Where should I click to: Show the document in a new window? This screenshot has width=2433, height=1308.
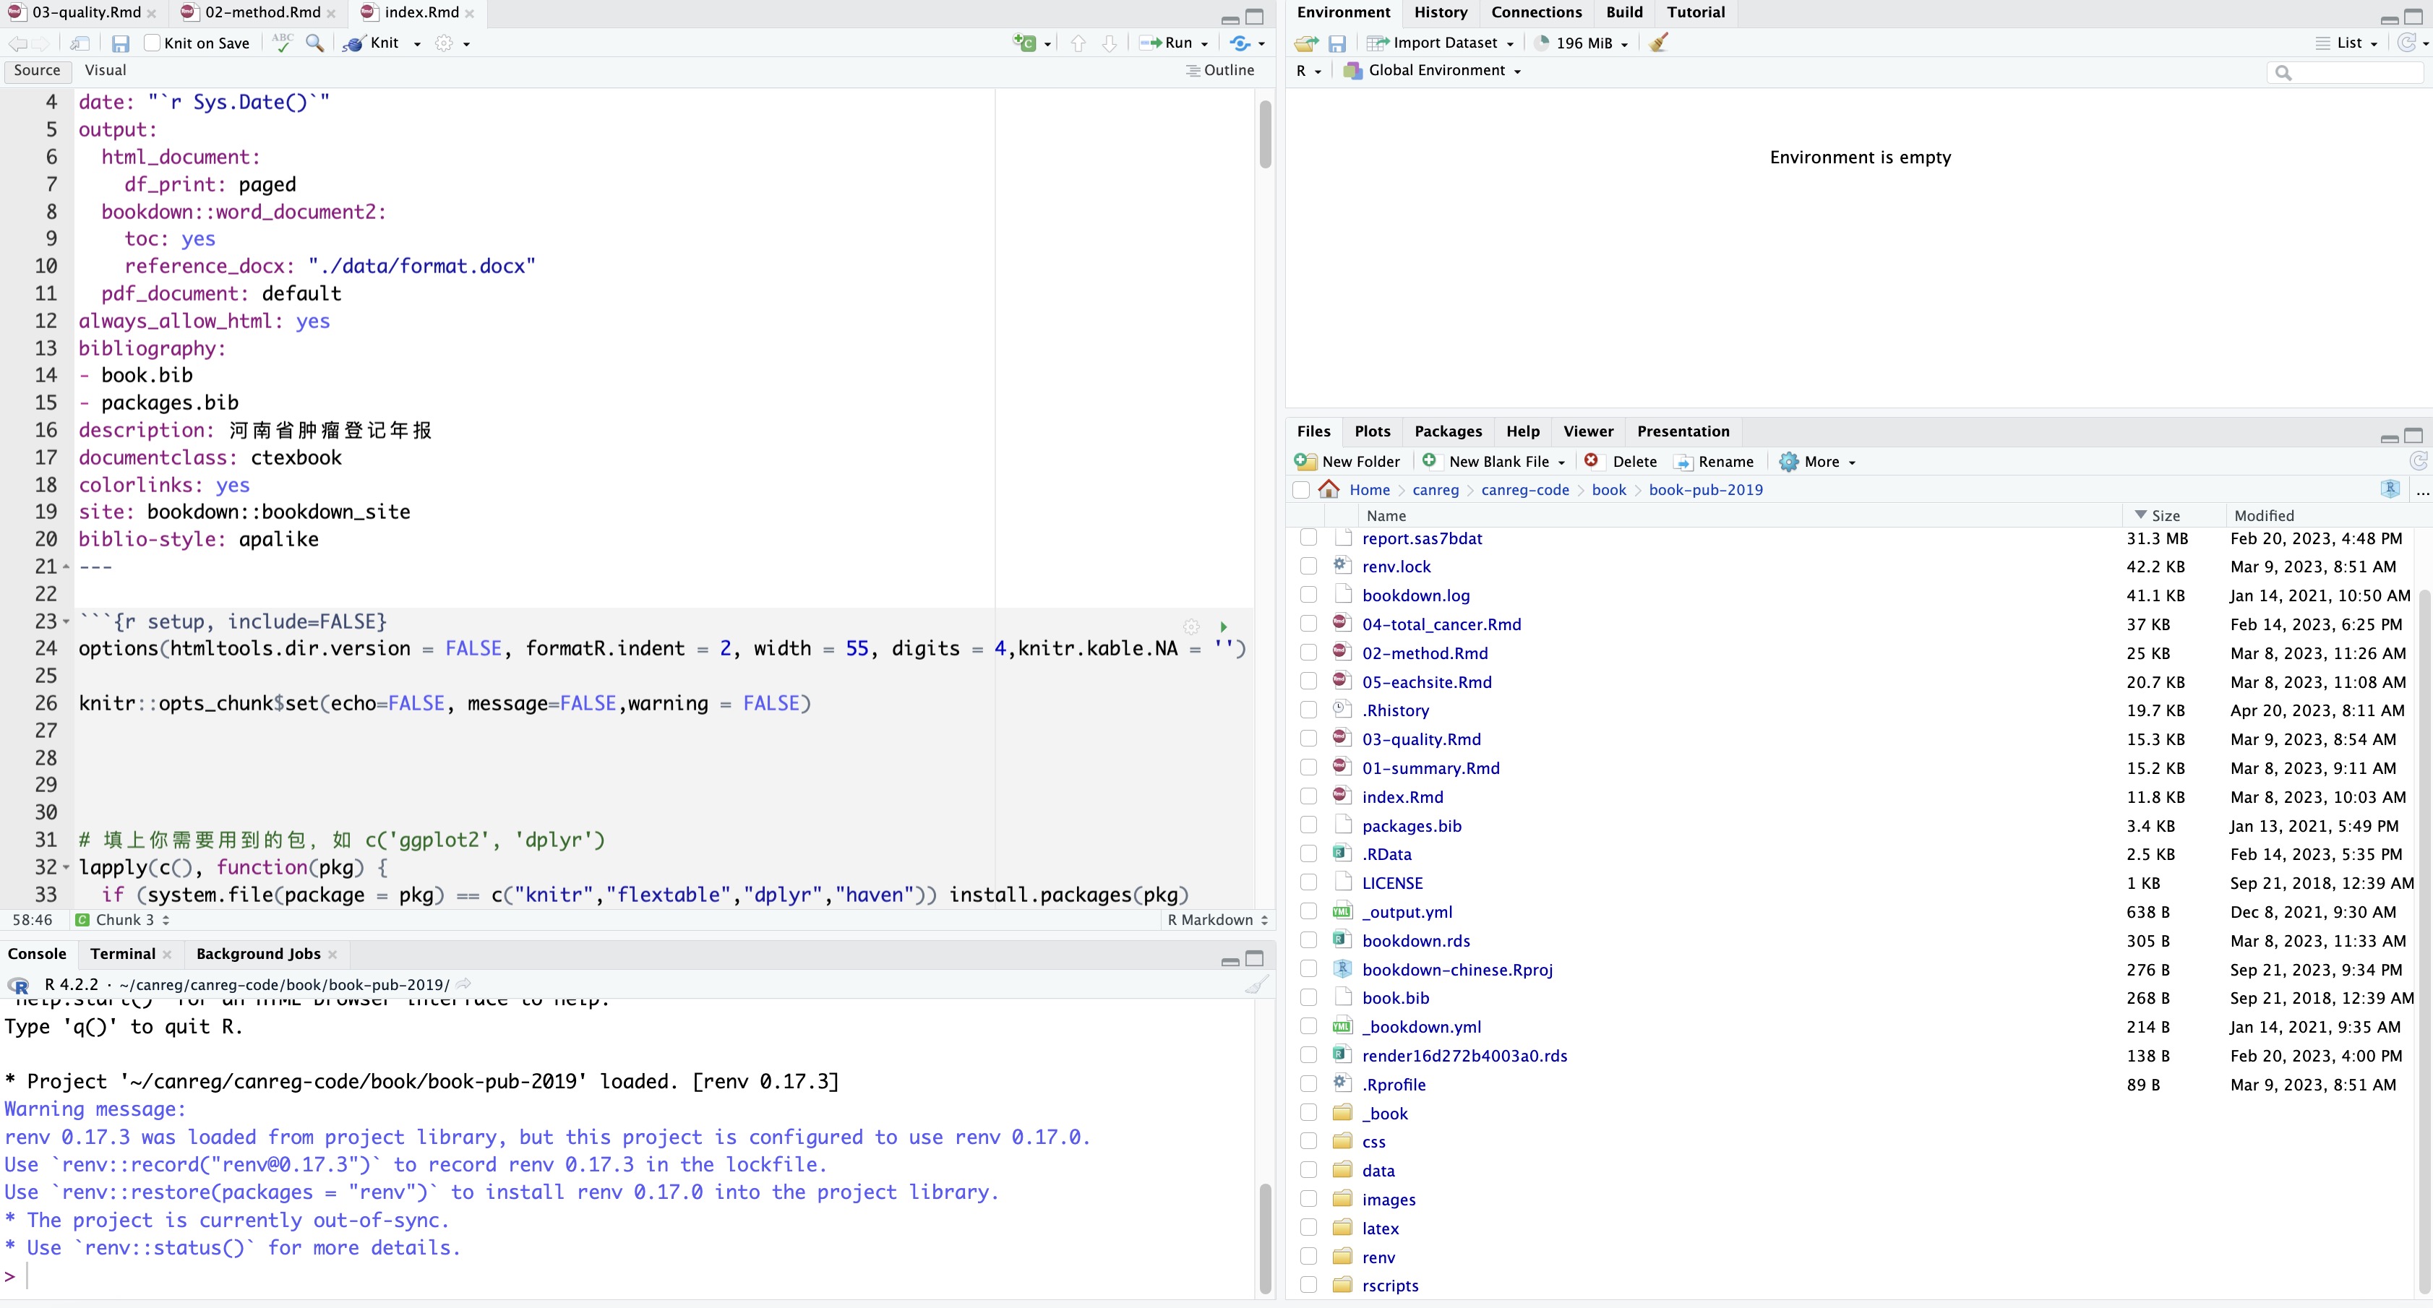80,43
